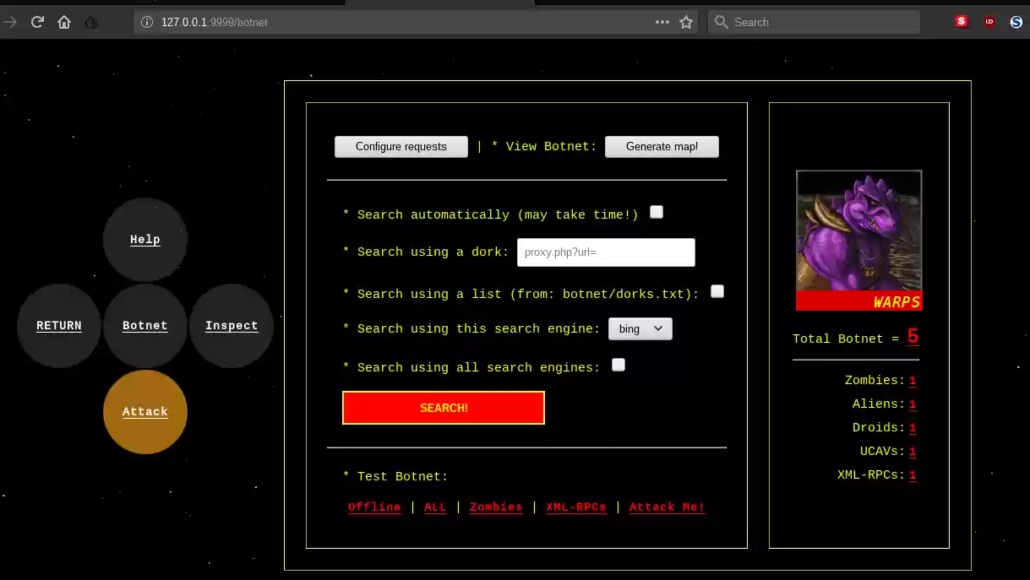Reload the page with the refresh icon
Viewport: 1030px width, 580px height.
tap(37, 22)
